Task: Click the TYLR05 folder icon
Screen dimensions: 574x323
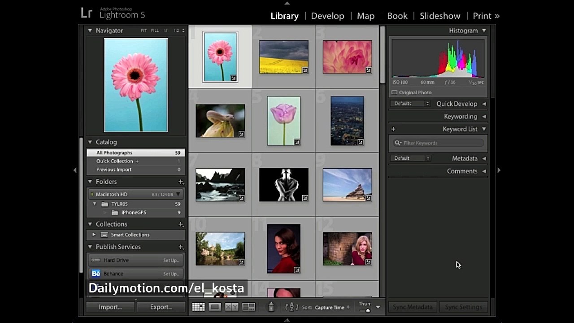Action: (x=104, y=204)
